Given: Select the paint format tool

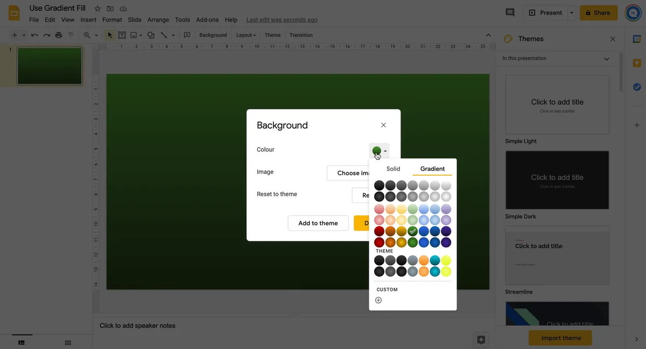Looking at the screenshot, I should pyautogui.click(x=71, y=35).
